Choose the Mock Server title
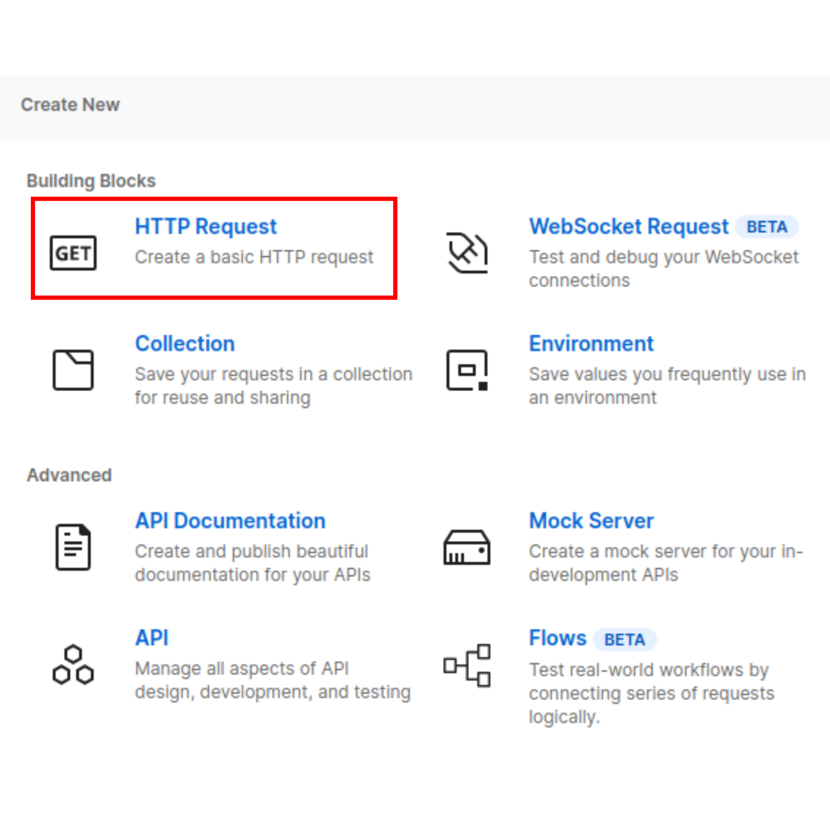The width and height of the screenshot is (830, 829). [591, 521]
